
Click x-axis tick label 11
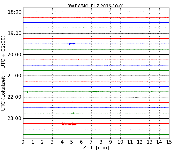(130, 142)
